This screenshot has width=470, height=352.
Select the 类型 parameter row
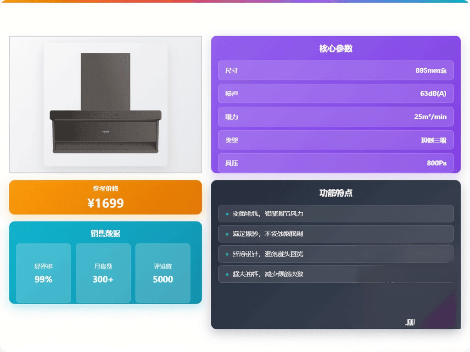pyautogui.click(x=336, y=140)
